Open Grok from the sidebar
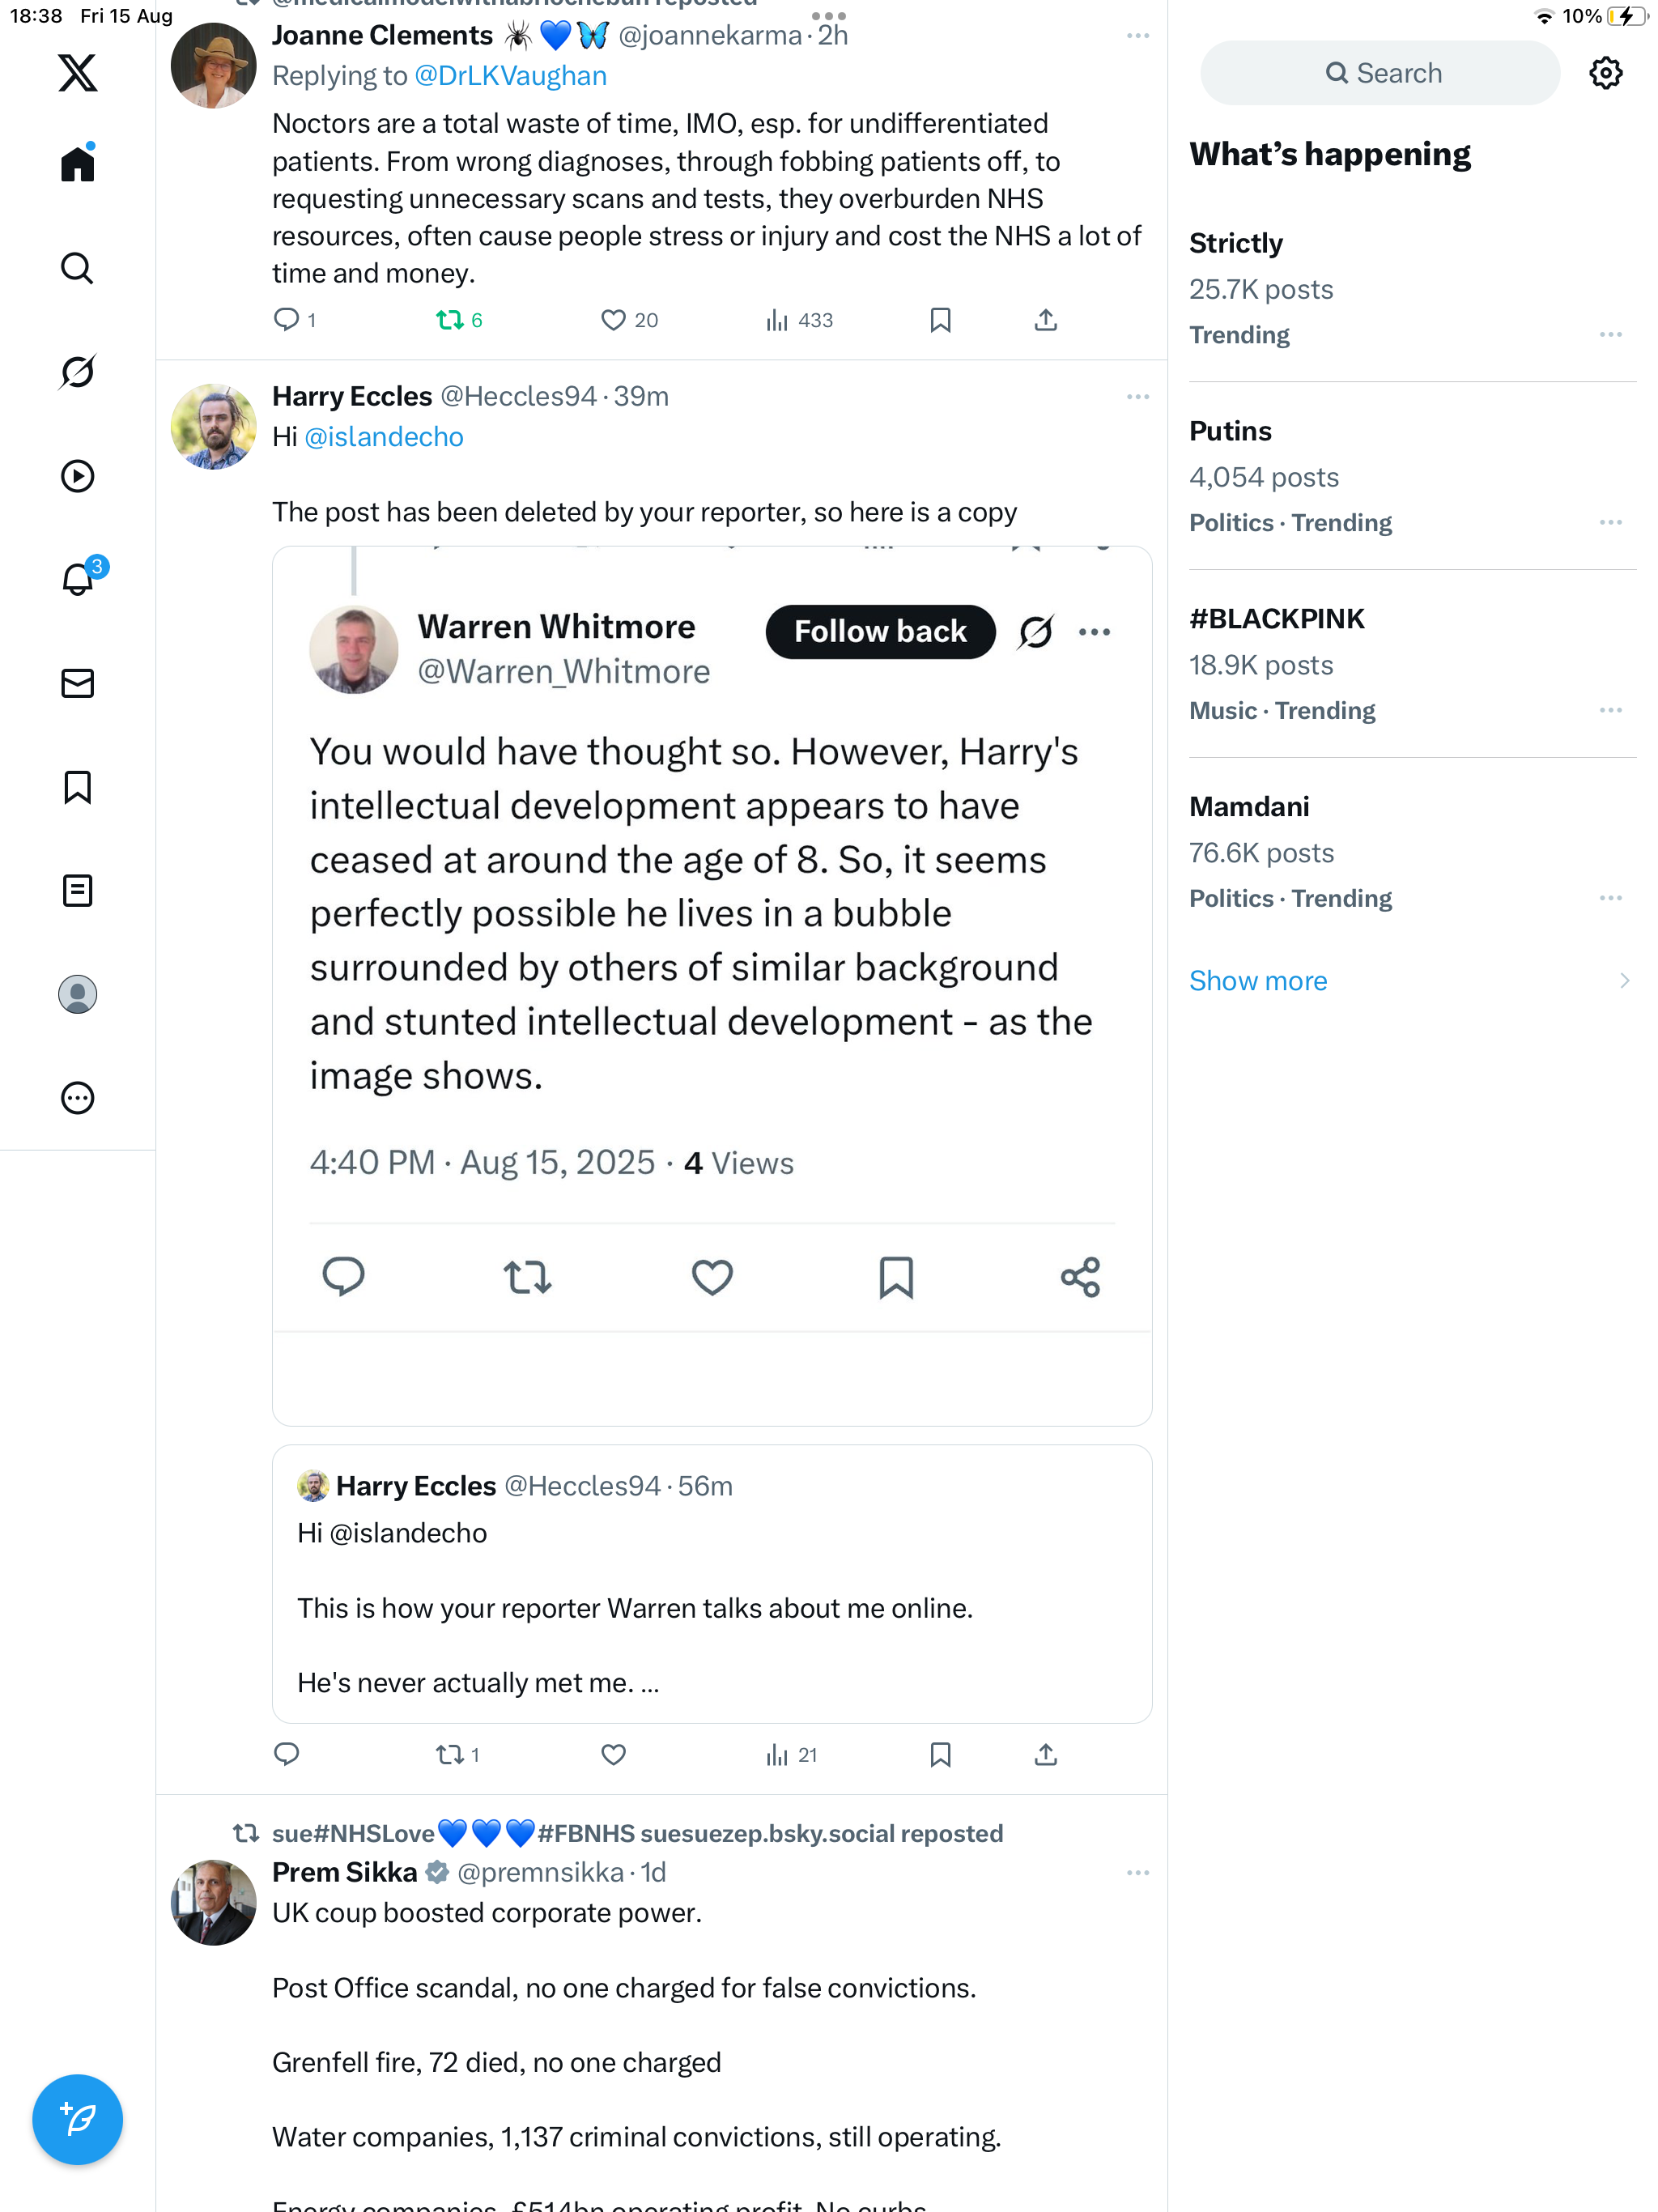1658x2212 pixels. (x=77, y=372)
